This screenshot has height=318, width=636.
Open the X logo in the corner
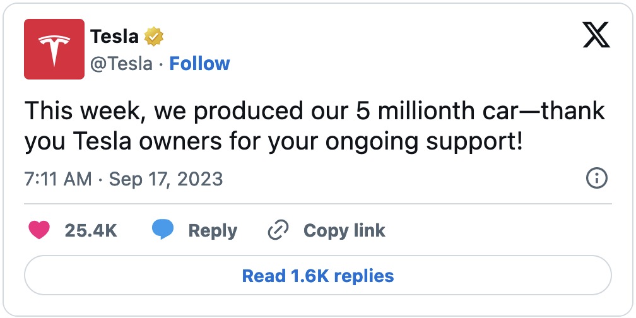596,38
